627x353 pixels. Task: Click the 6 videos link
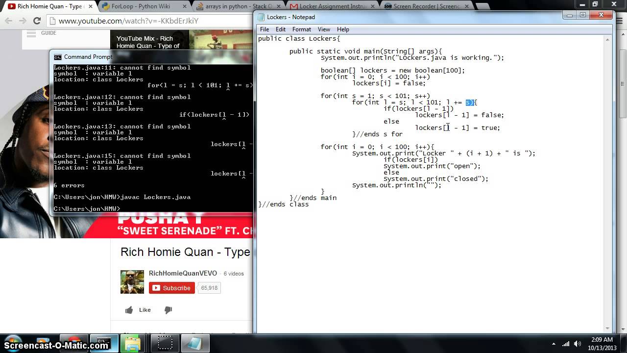[234, 274]
